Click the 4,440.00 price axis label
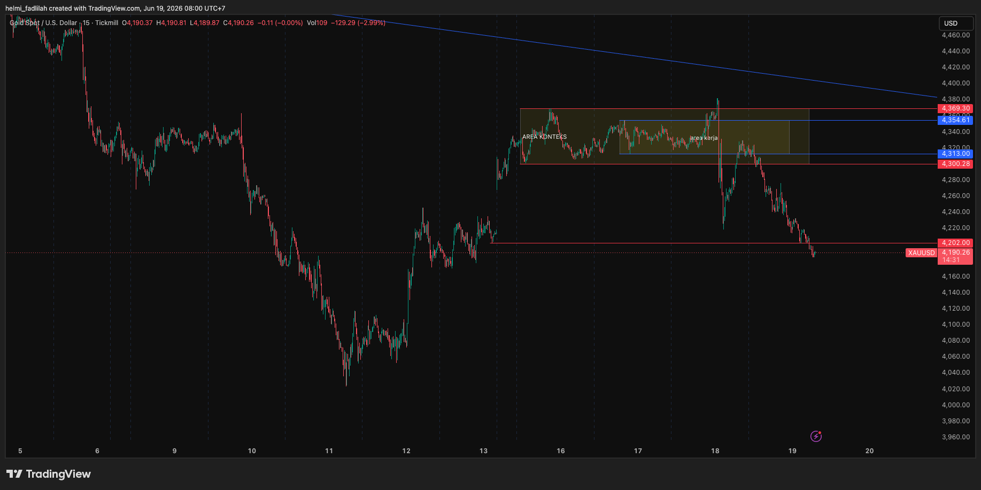This screenshot has width=981, height=490. [x=955, y=51]
